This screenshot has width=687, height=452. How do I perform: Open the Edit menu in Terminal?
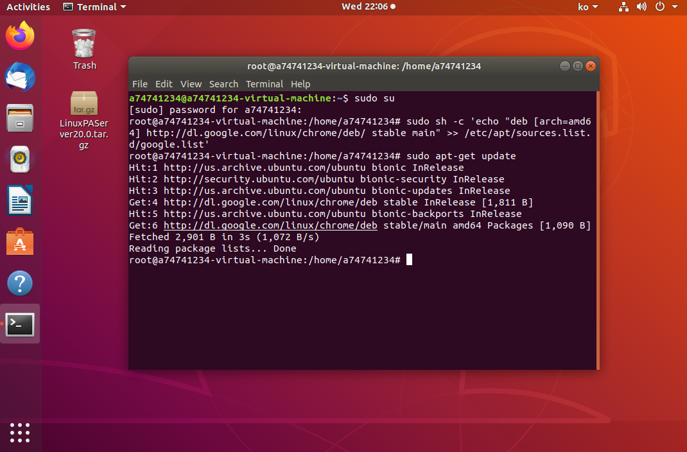click(x=164, y=84)
